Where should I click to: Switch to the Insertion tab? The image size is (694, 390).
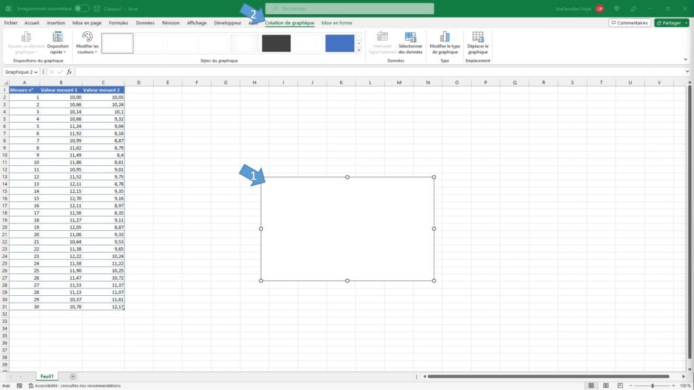pyautogui.click(x=56, y=22)
